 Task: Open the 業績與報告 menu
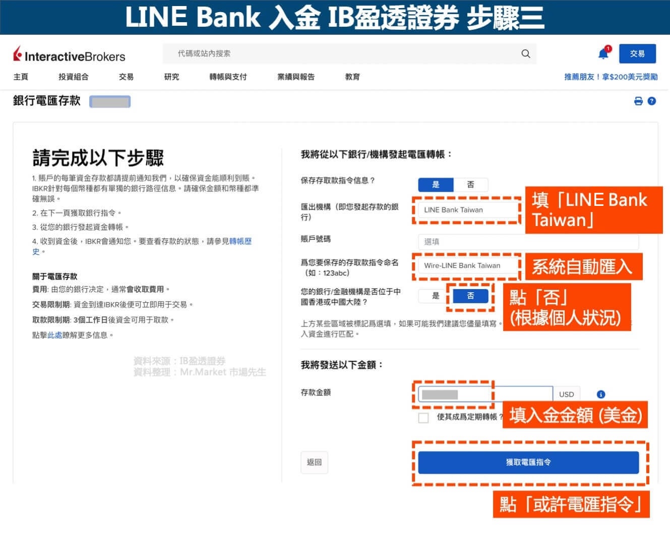coord(296,77)
